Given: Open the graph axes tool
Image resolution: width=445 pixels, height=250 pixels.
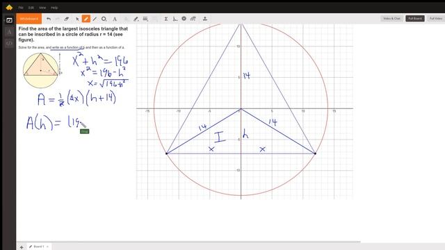Looking at the screenshot, I should click(x=175, y=19).
